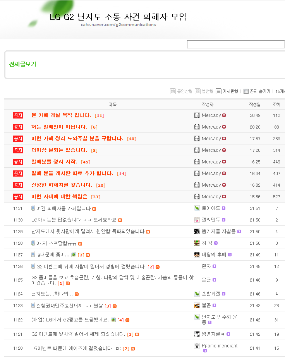Click 대왕의 후예 profile avatar

coord(197,254)
